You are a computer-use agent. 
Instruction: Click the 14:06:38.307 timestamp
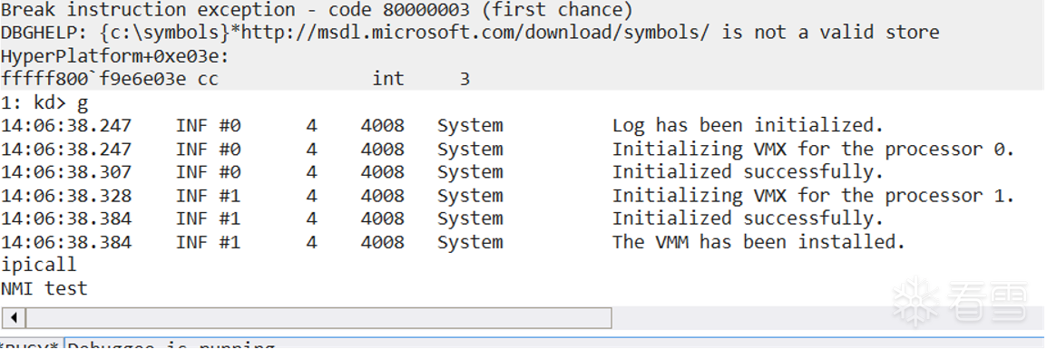[x=66, y=172]
